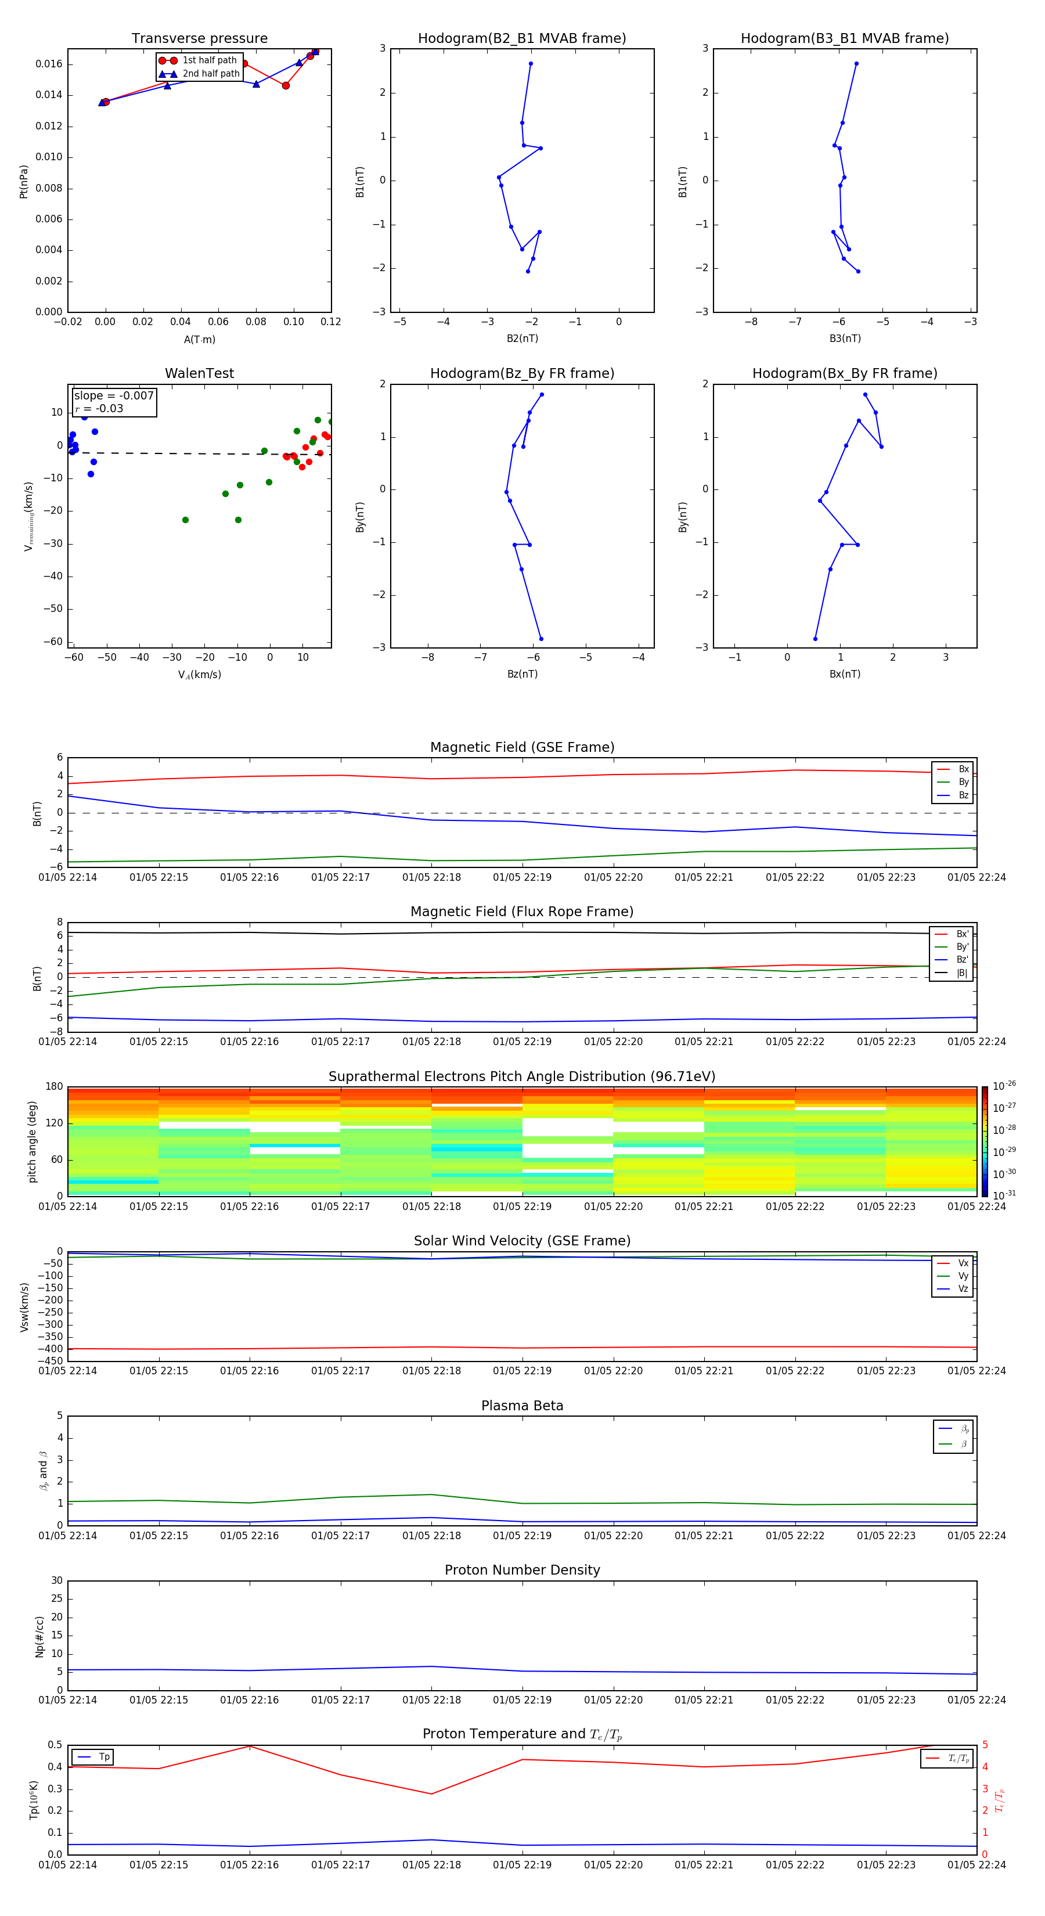Click the 'Plasma Beta' plot title

tap(522, 1406)
